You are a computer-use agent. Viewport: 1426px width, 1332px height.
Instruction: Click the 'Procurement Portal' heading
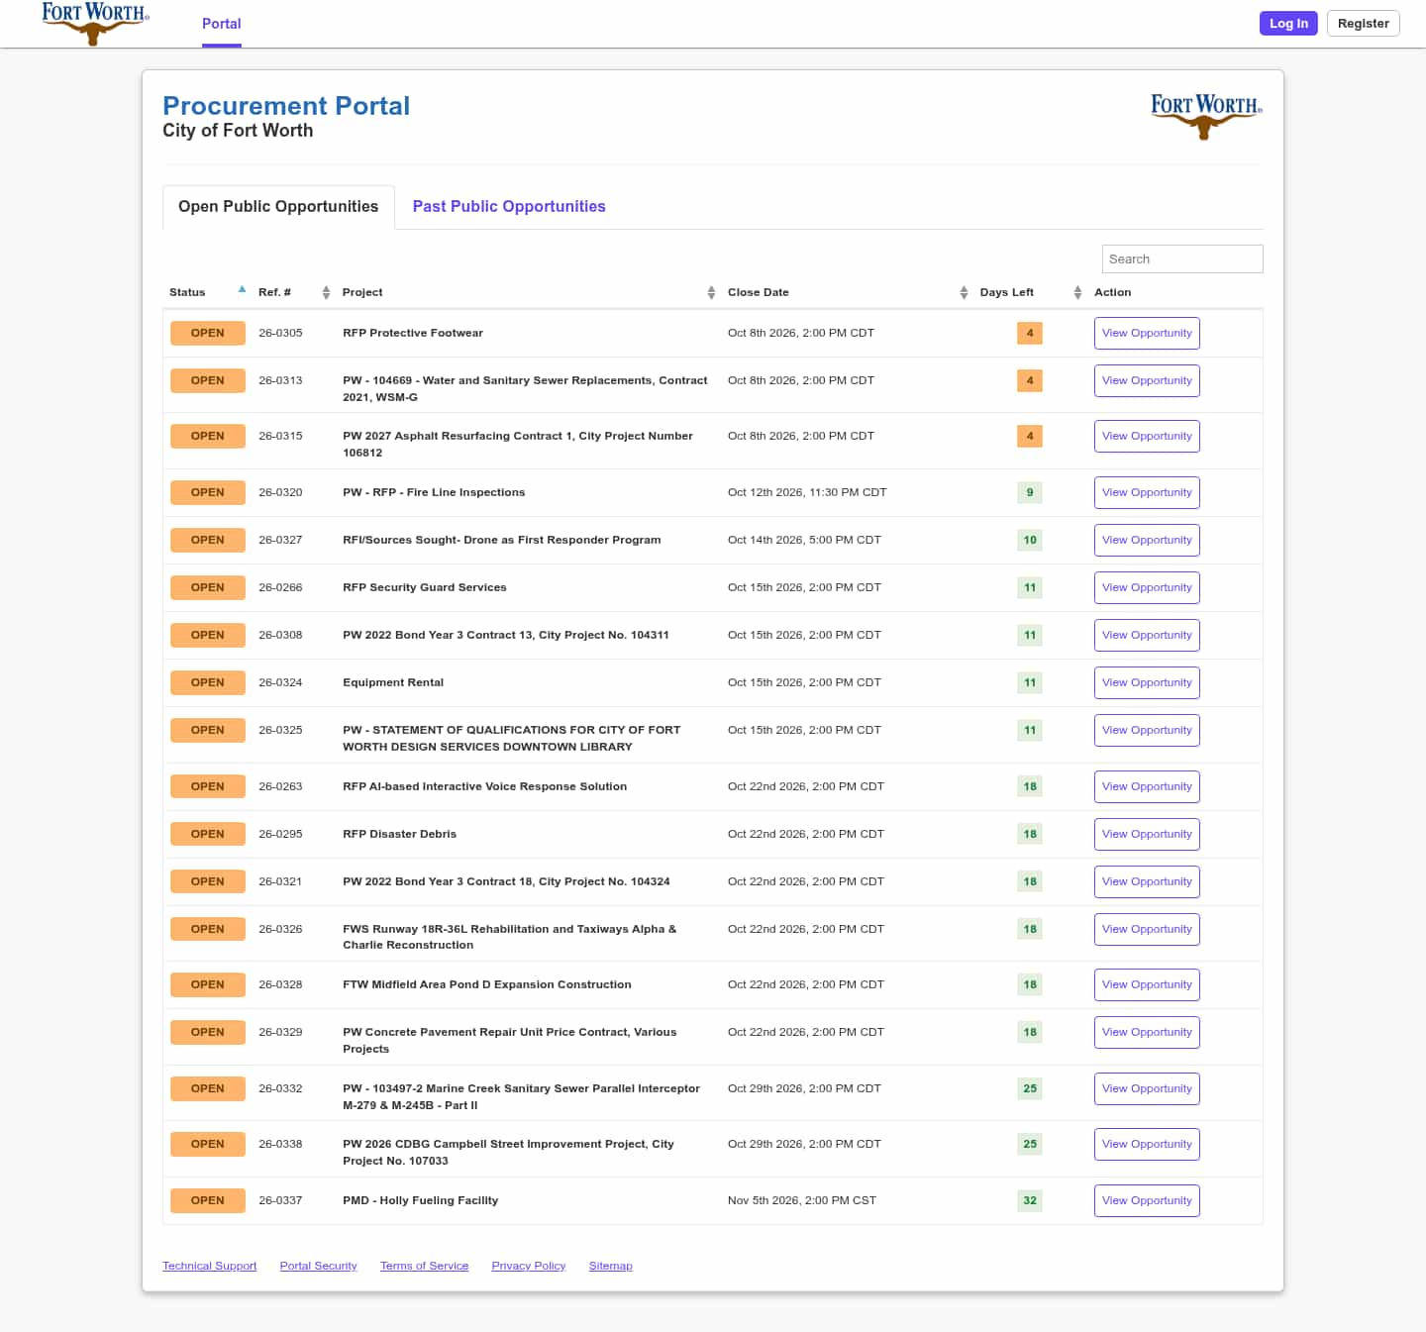(x=286, y=106)
